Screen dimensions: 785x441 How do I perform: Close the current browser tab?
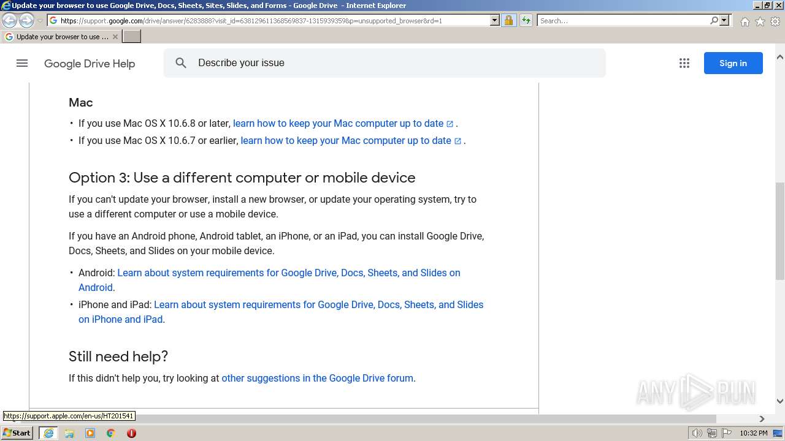click(115, 37)
